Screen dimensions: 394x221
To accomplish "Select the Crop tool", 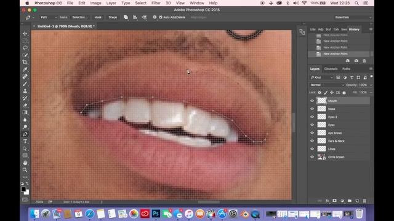I will [x=25, y=62].
